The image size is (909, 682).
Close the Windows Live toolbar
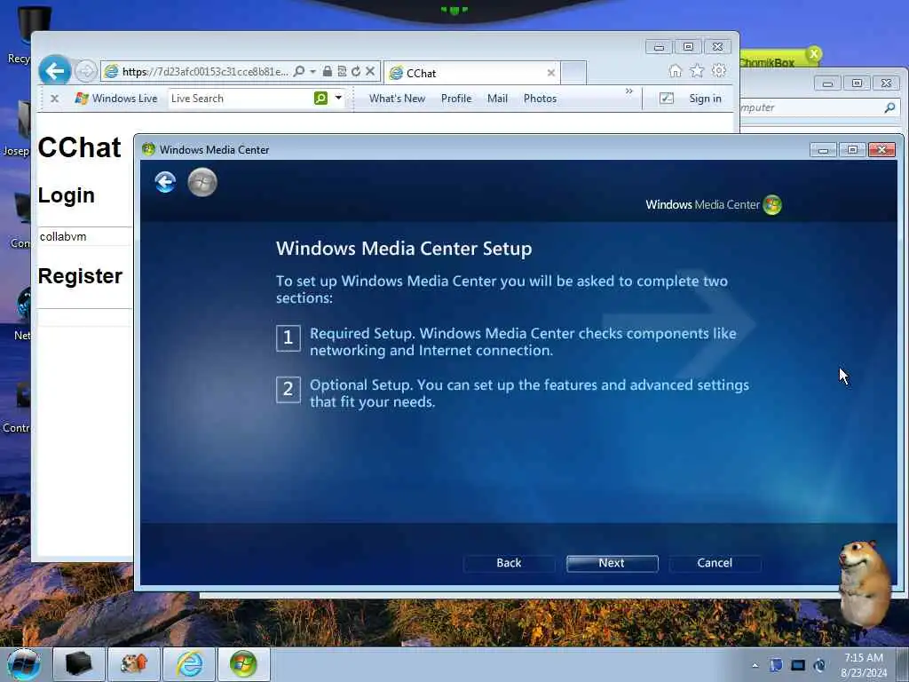point(54,99)
